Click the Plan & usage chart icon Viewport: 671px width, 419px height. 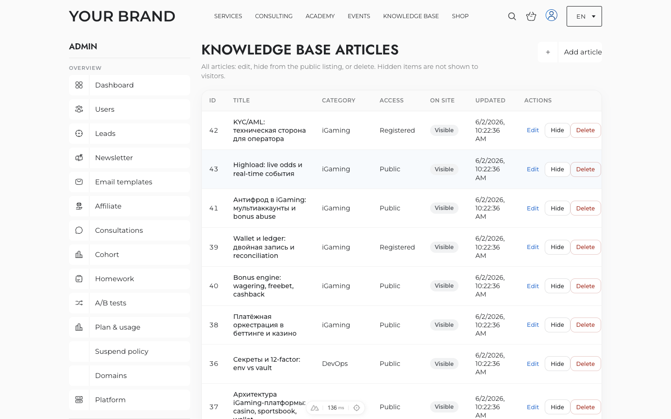(79, 327)
